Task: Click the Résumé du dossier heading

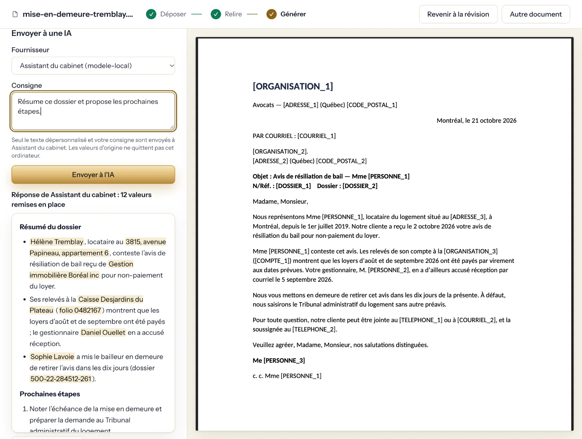Action: 50,227
